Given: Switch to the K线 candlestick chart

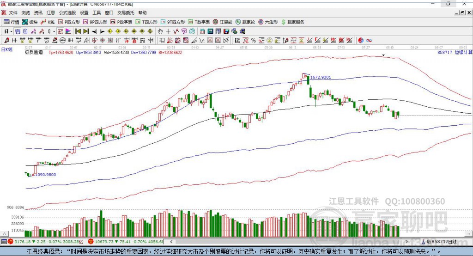Looking at the screenshot, I should click(x=48, y=22).
